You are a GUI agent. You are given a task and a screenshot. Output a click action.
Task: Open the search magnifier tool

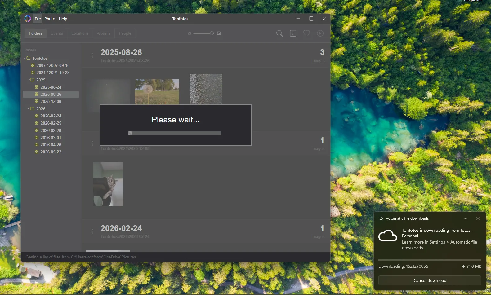click(279, 33)
